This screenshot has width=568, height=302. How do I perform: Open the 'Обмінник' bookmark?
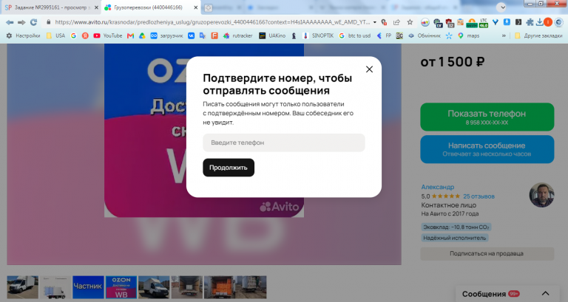(425, 35)
